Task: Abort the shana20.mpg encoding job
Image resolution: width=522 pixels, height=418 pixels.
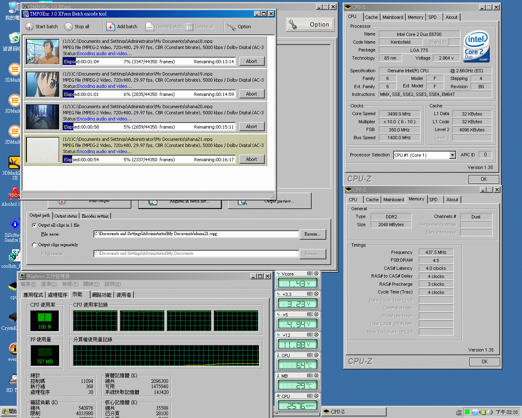Action: (x=252, y=127)
